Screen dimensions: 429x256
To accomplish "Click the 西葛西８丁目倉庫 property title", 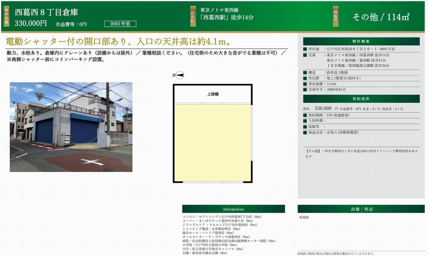I will [46, 12].
